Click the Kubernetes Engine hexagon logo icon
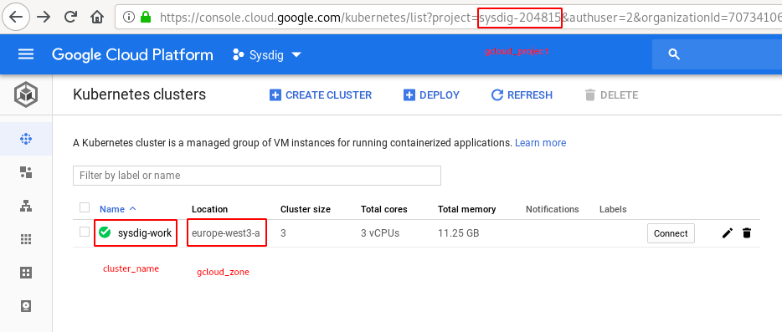Viewport: 782px width, 332px height. tap(26, 94)
